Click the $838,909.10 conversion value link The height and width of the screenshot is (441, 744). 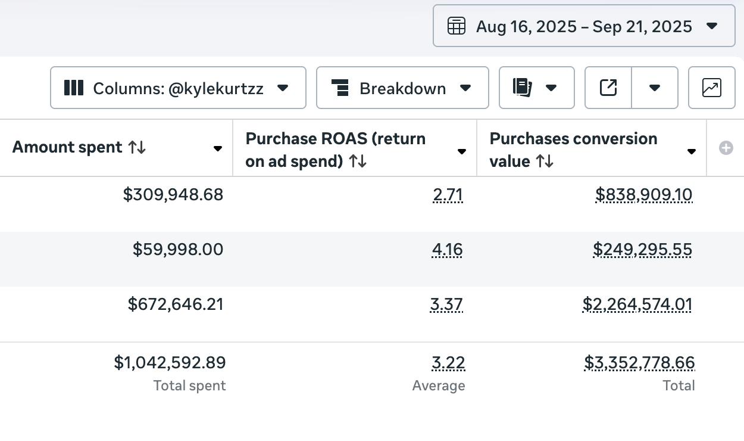[643, 195]
